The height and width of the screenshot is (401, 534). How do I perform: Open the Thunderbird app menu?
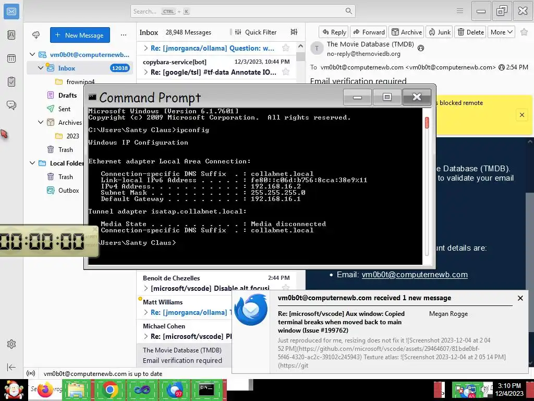pyautogui.click(x=460, y=11)
